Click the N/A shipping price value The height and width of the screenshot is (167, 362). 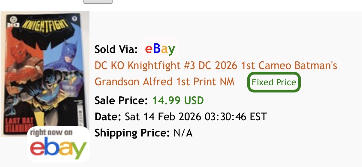point(183,133)
